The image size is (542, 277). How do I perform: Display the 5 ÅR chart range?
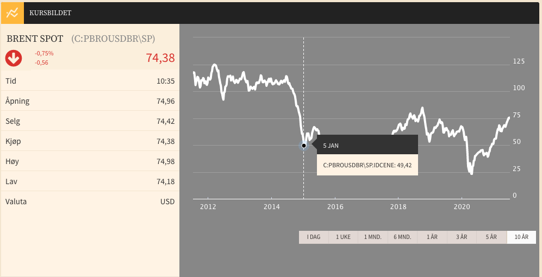click(x=491, y=237)
